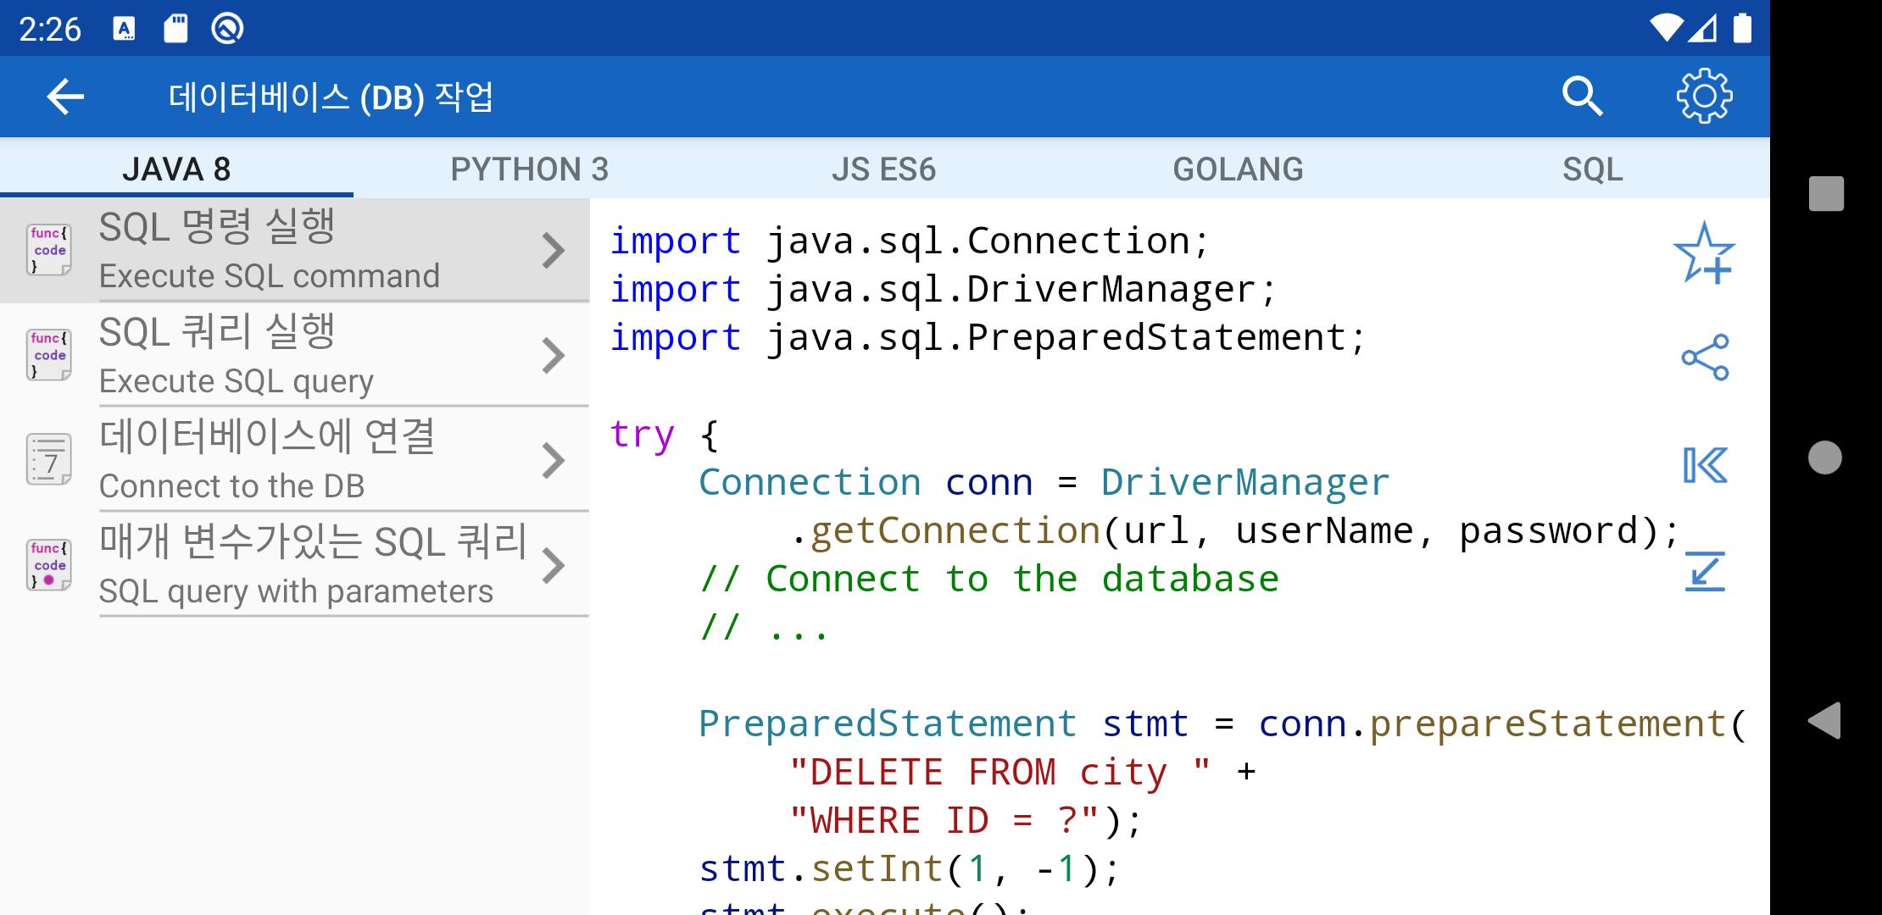Screen dimensions: 1882x915
Task: Tap the func code icon for SQL query
Action: [x=49, y=355]
